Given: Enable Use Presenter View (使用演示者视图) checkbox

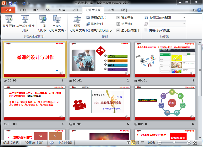Looking at the screenshot, I should (x=146, y=30).
